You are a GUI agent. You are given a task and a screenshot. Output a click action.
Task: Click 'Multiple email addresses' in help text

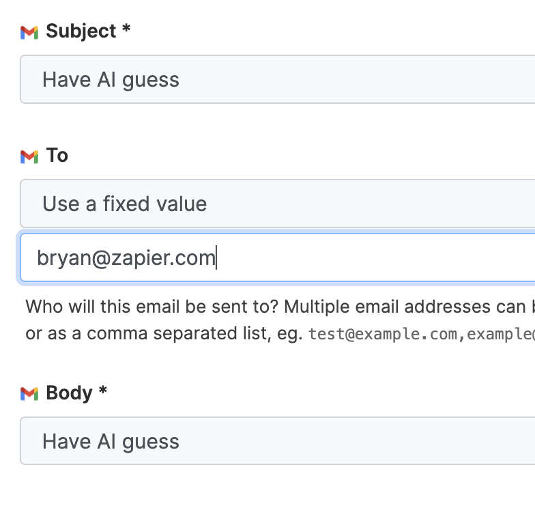point(341,307)
